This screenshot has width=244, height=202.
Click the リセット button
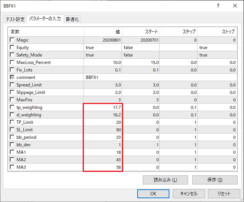click(x=224, y=194)
